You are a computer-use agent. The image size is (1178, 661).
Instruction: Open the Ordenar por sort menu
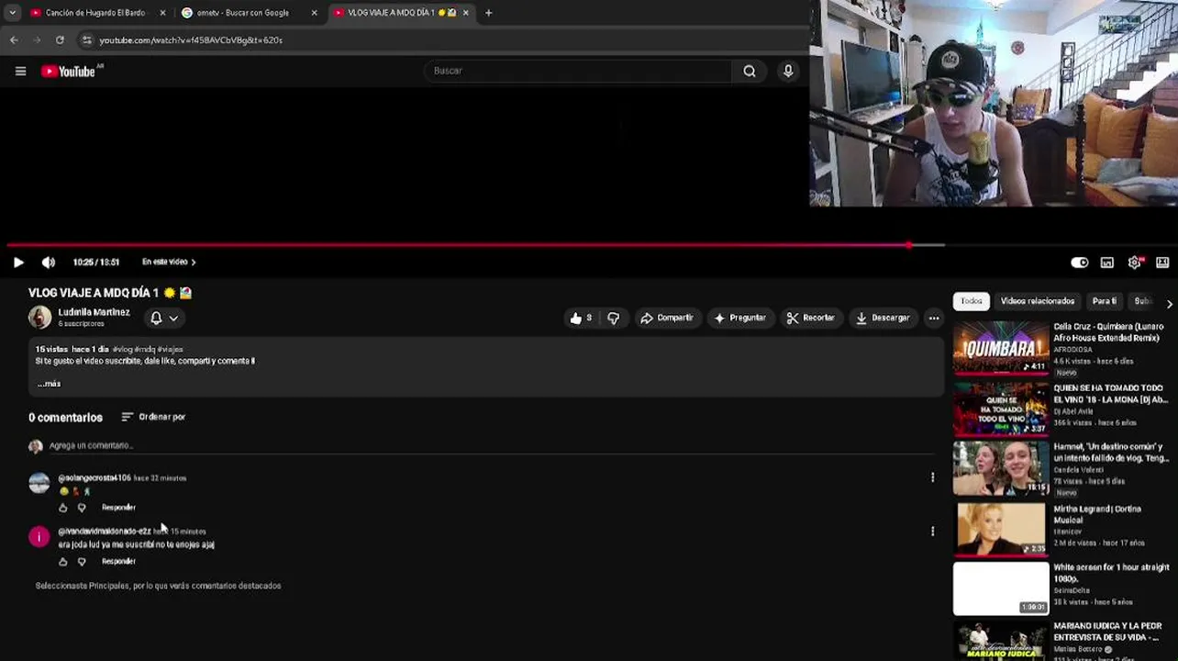coord(153,417)
